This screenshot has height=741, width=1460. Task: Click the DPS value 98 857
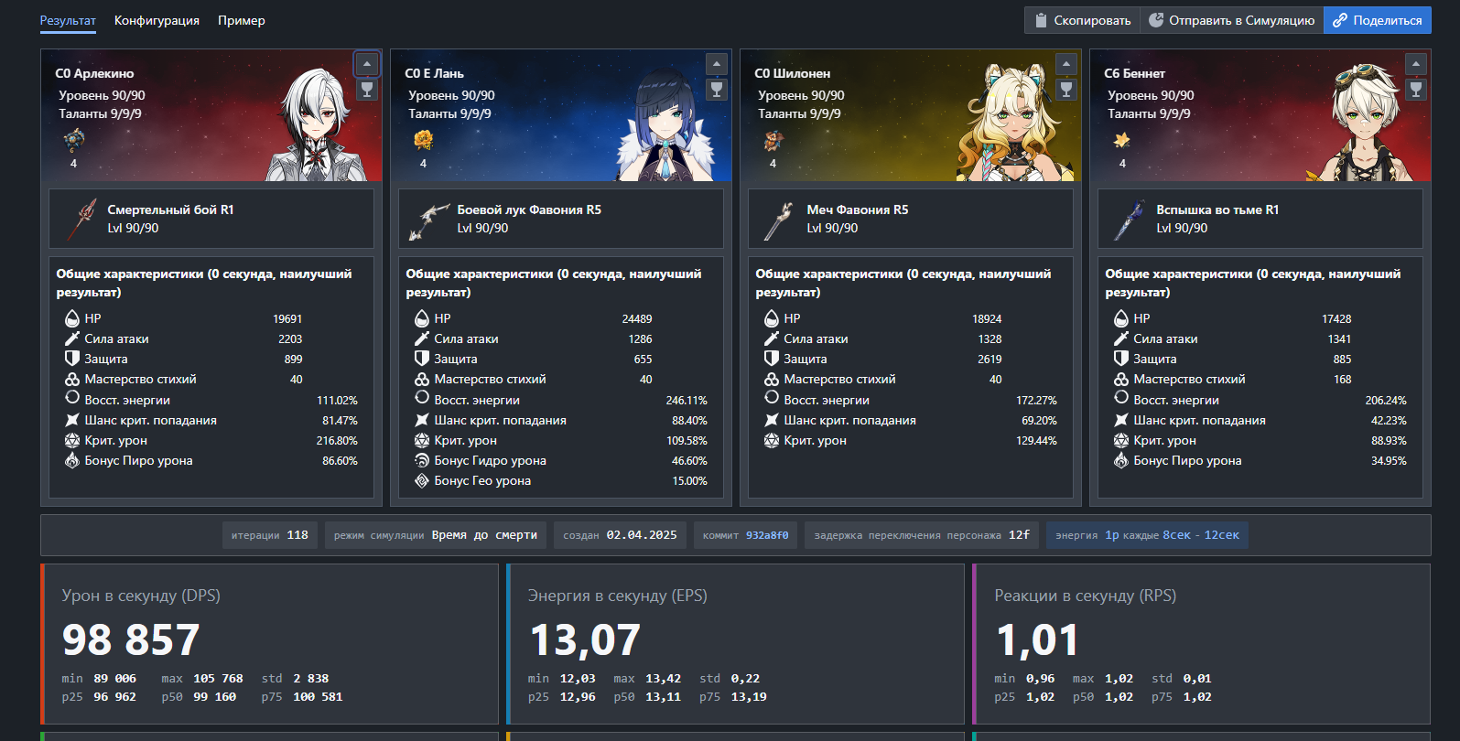[131, 639]
